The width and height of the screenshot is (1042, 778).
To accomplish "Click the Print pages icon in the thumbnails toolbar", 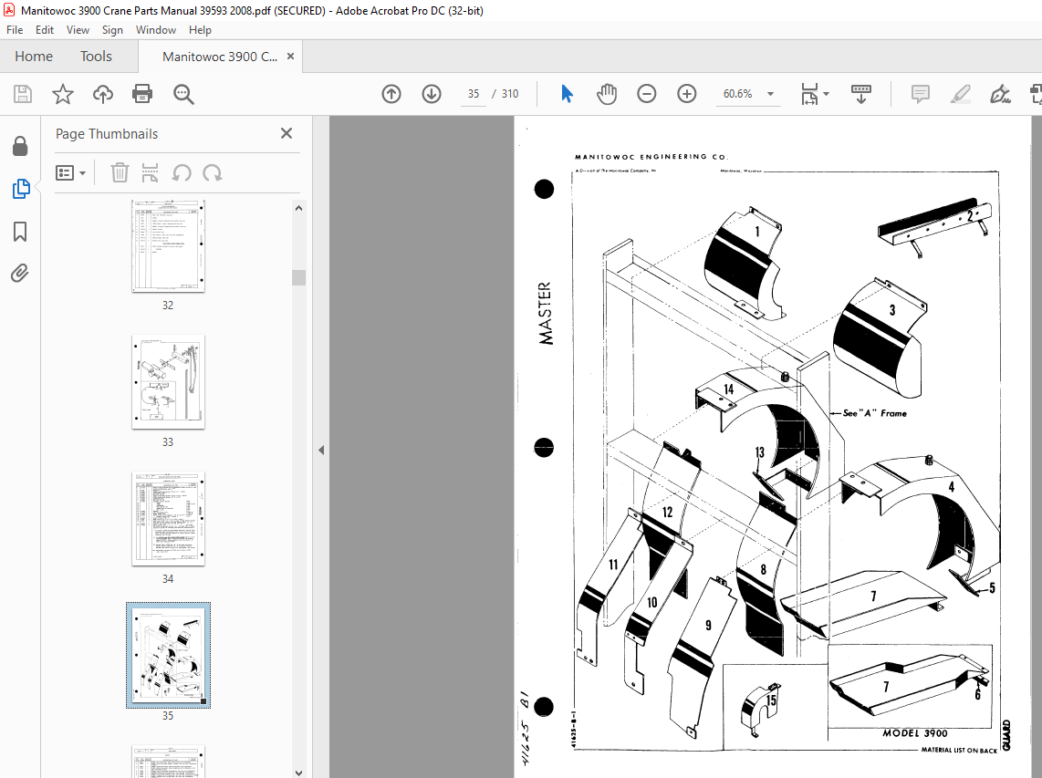I will pos(151,172).
